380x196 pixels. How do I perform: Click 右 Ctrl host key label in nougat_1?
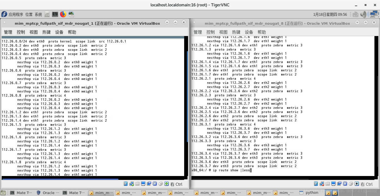click(x=176, y=184)
